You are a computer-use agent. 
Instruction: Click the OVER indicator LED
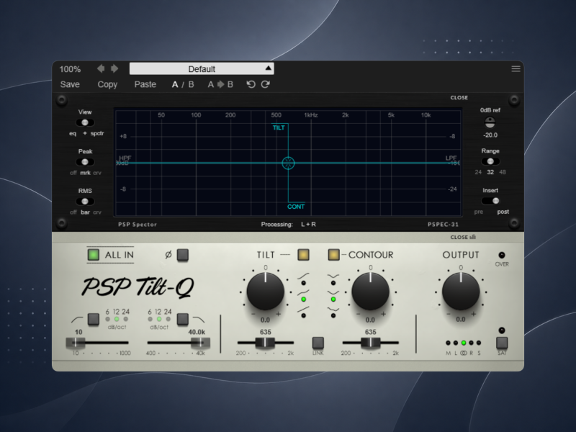(x=502, y=255)
